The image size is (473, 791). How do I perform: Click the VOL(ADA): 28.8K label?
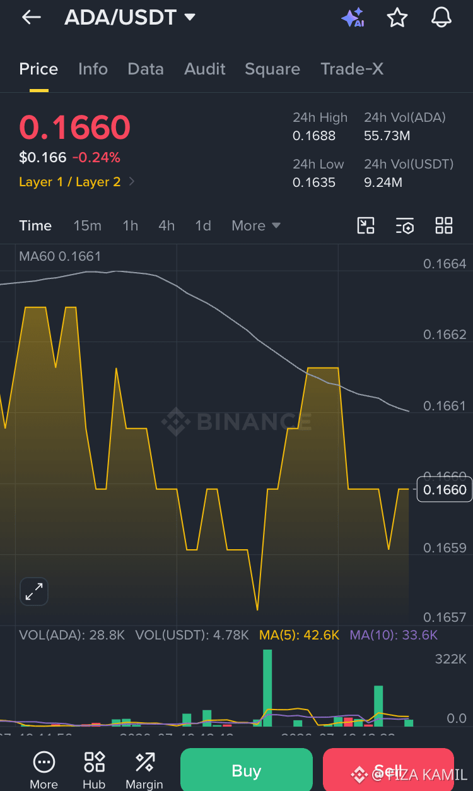pos(72,635)
